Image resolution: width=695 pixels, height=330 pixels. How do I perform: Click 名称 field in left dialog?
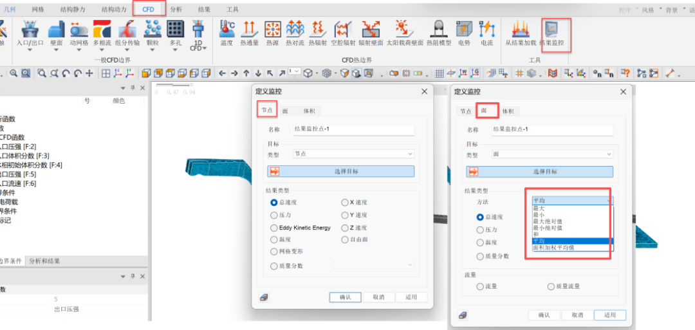point(354,130)
